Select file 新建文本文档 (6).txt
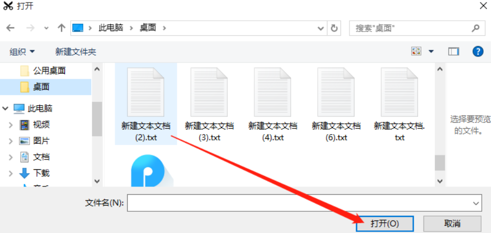This screenshot has height=233, width=491. tap(336, 104)
